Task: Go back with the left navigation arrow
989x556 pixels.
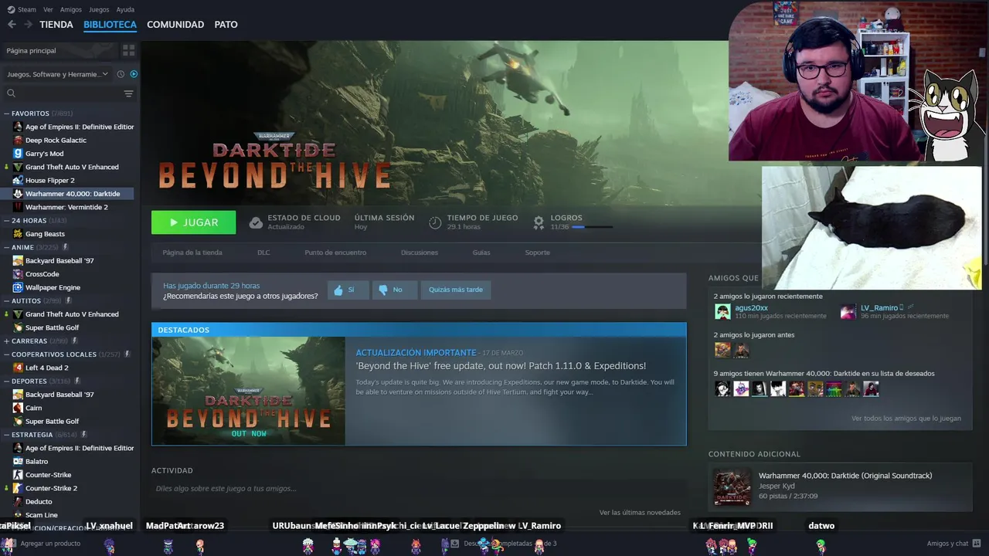Action: tap(12, 25)
